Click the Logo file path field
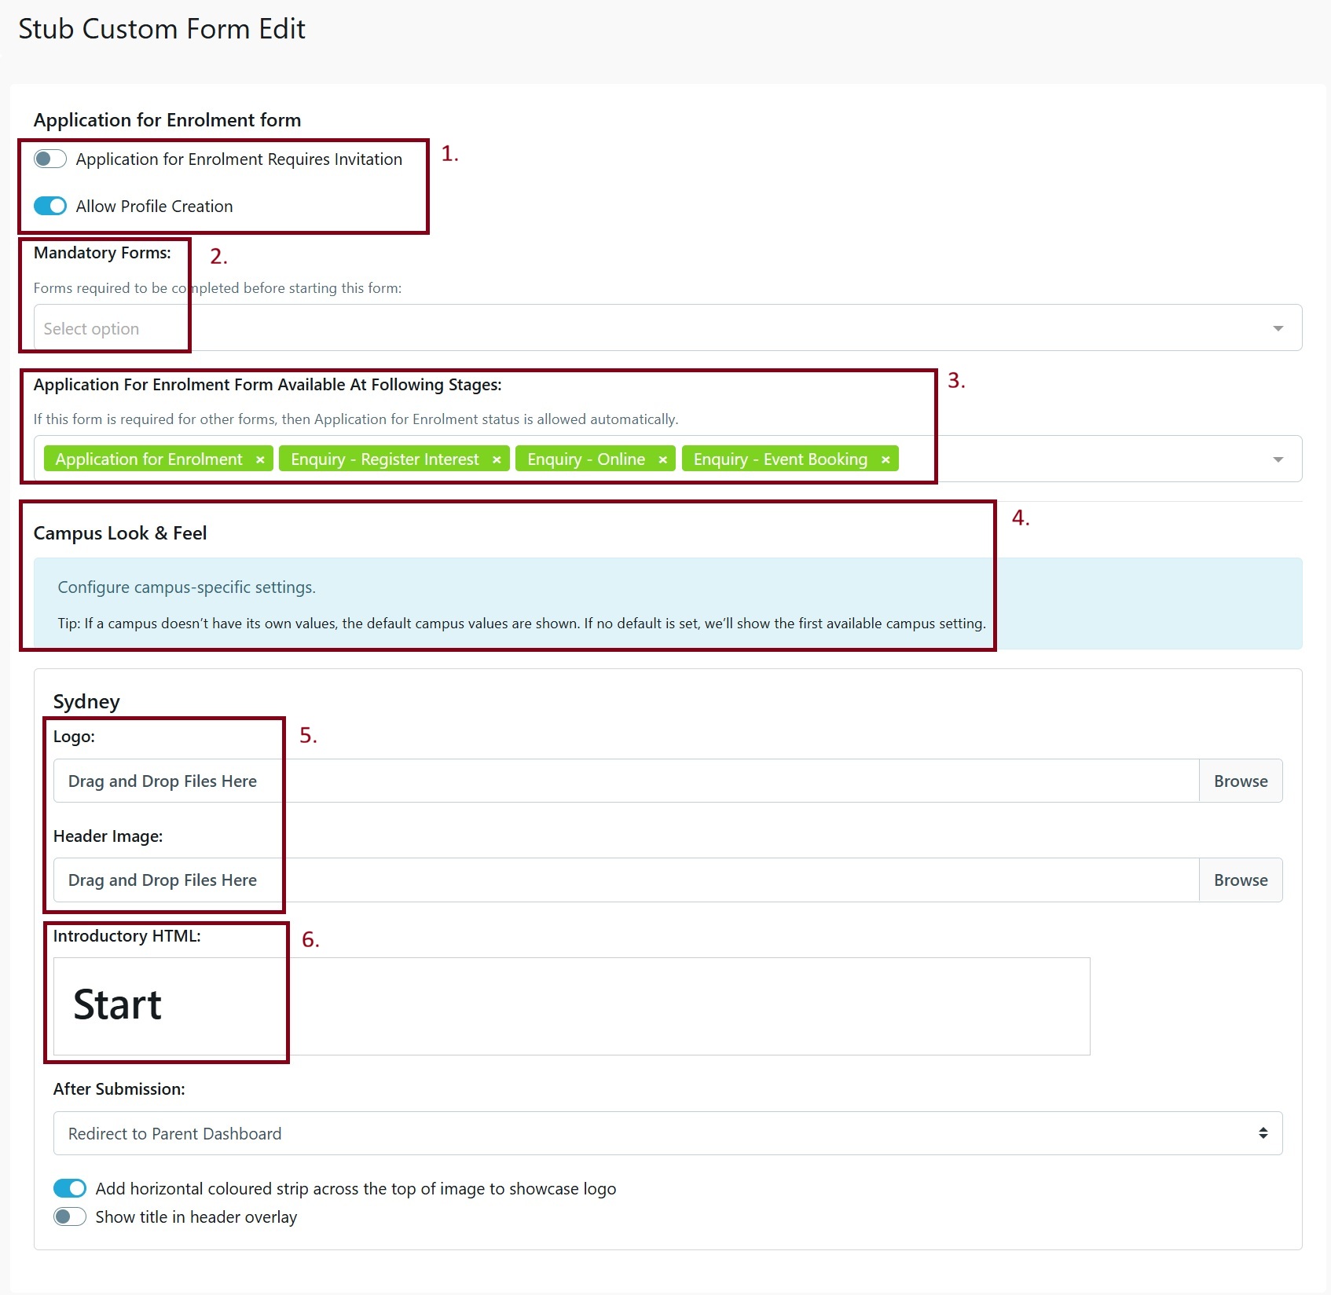This screenshot has width=1331, height=1295. click(x=739, y=781)
